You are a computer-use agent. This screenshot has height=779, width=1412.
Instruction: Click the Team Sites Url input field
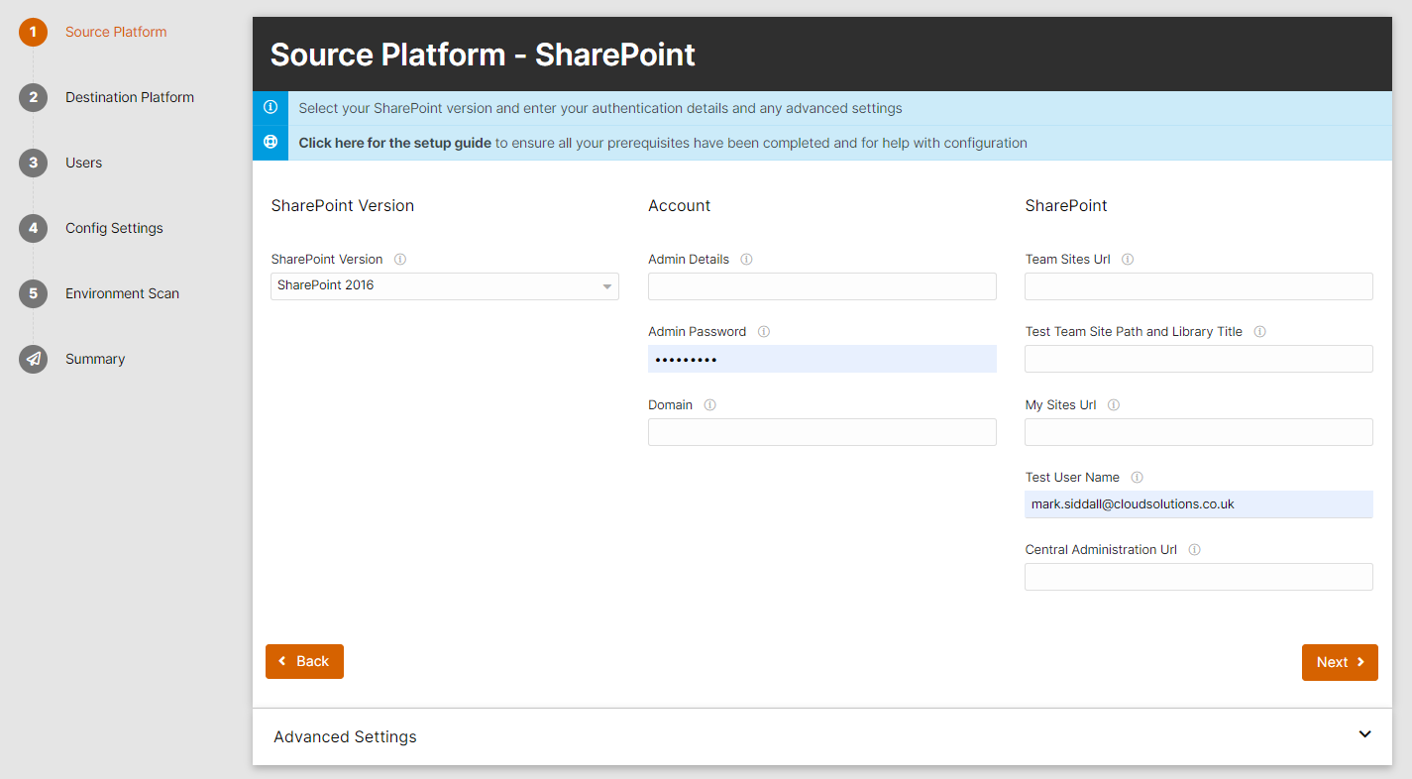(1199, 286)
